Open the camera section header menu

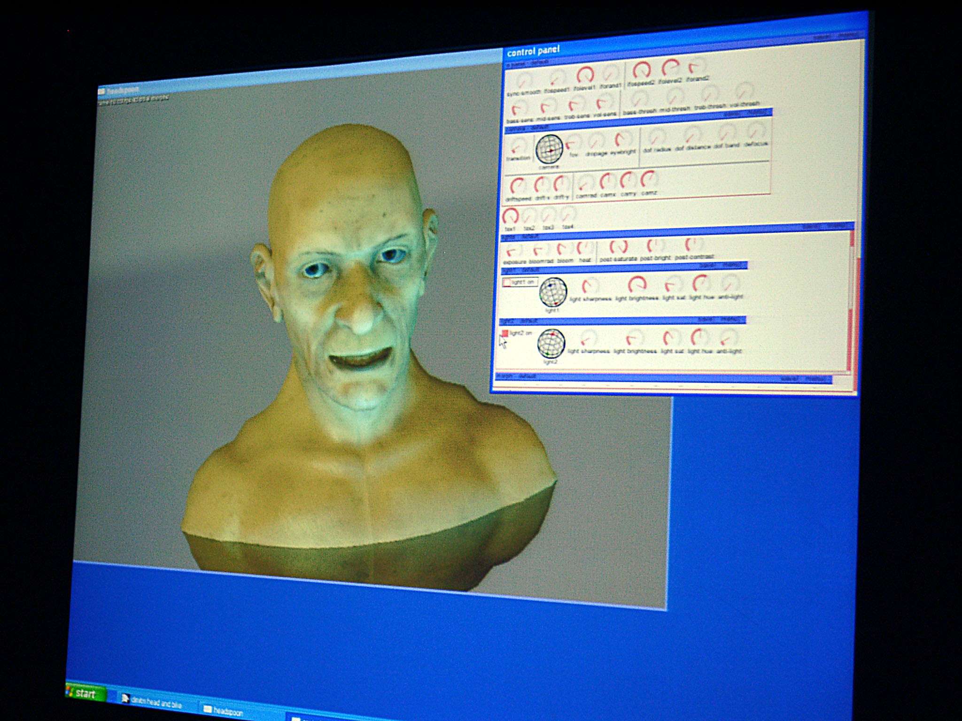(758, 113)
